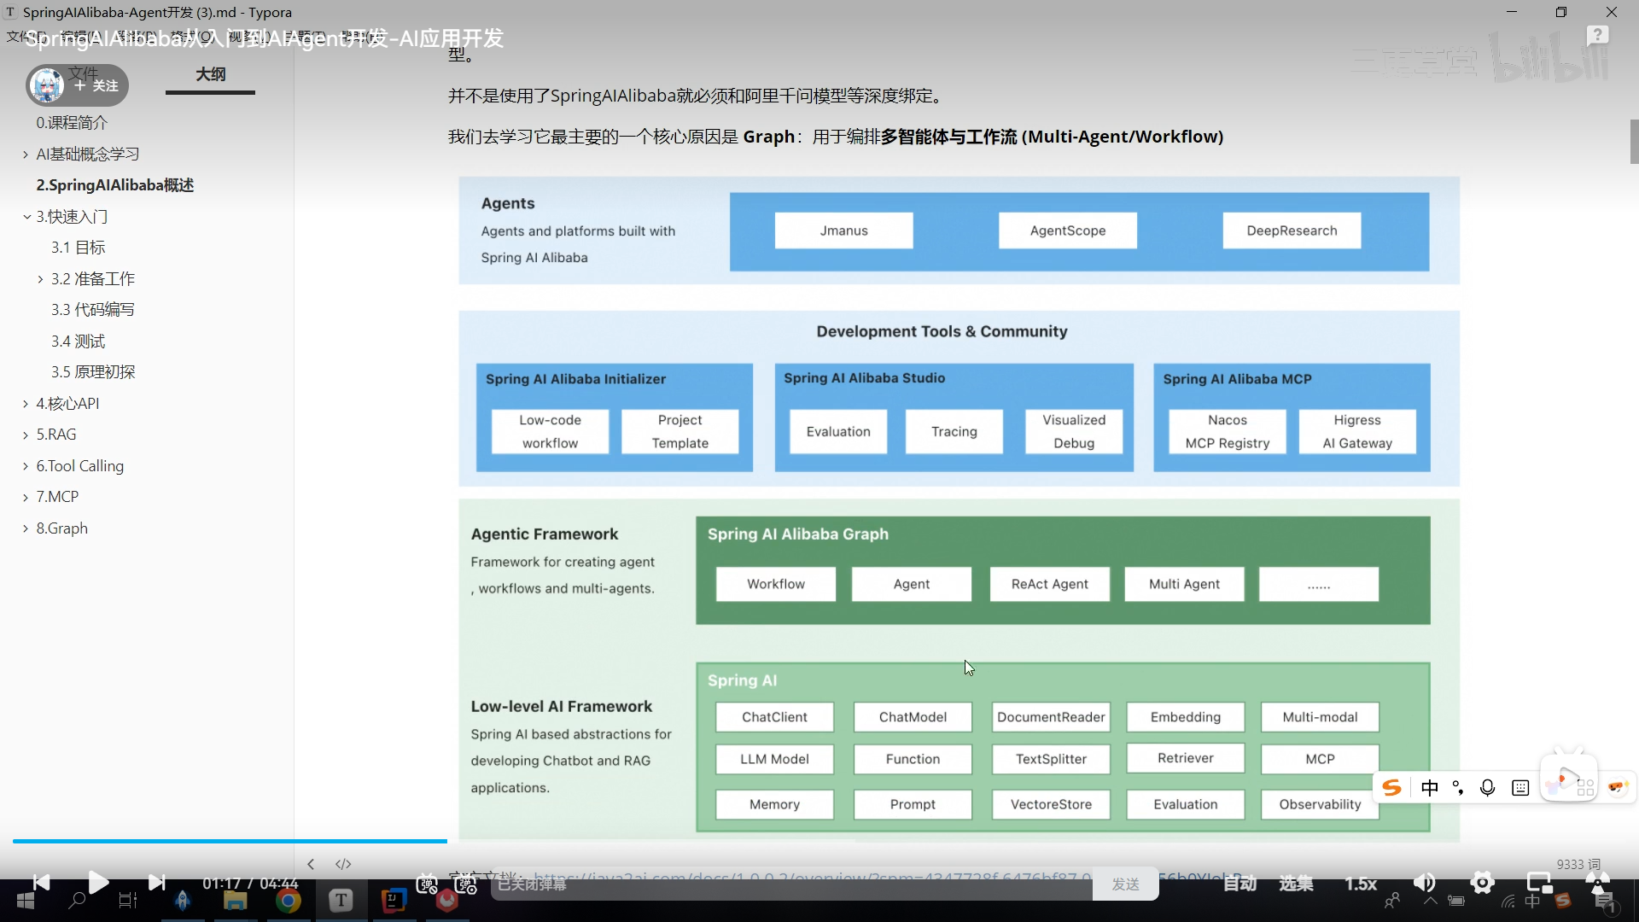
Task: Play the paused video
Action: coord(98,883)
